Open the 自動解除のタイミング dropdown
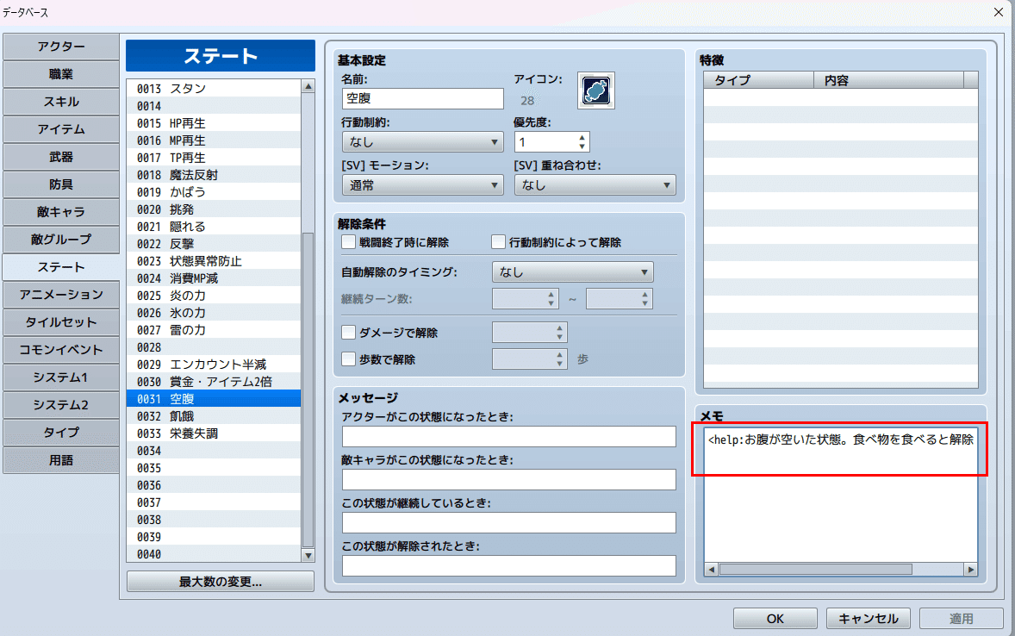 pos(573,272)
